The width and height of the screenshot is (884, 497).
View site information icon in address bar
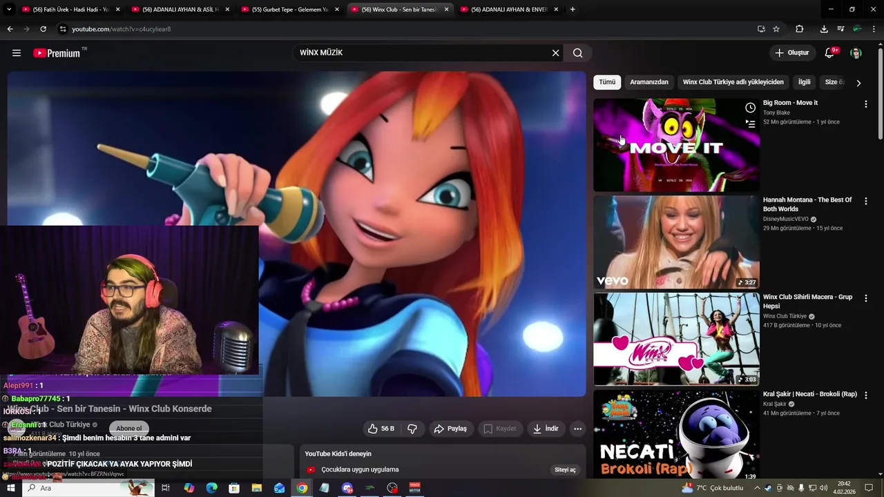tap(63, 29)
